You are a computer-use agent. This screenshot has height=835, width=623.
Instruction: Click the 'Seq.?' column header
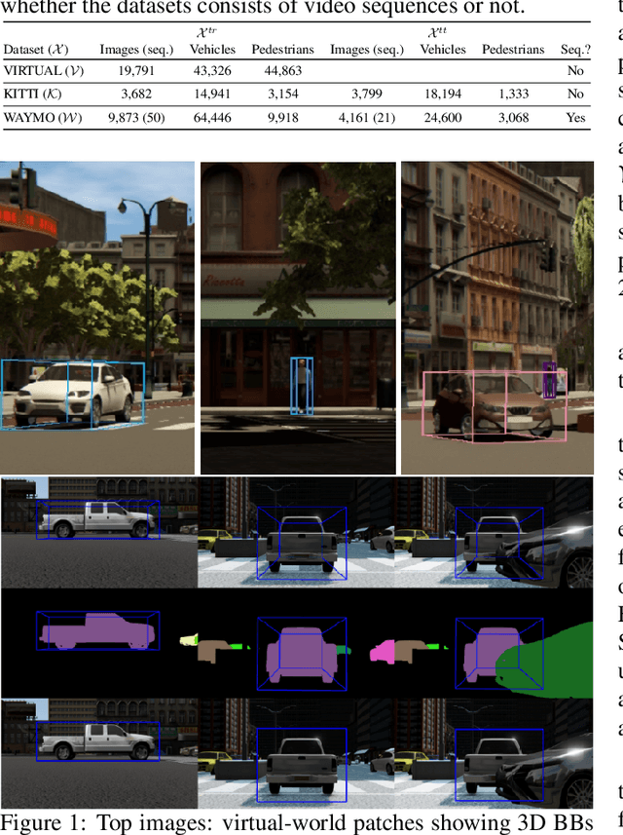pyautogui.click(x=575, y=50)
